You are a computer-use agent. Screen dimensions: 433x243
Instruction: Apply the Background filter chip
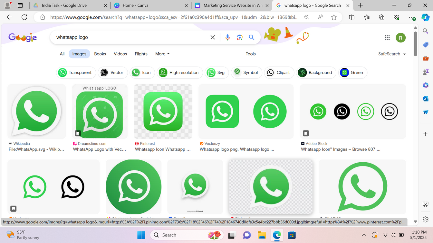click(x=316, y=73)
